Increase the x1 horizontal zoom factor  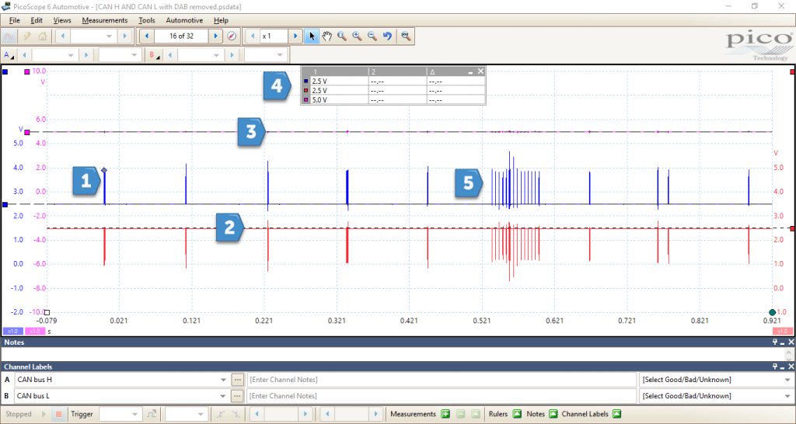pos(295,36)
